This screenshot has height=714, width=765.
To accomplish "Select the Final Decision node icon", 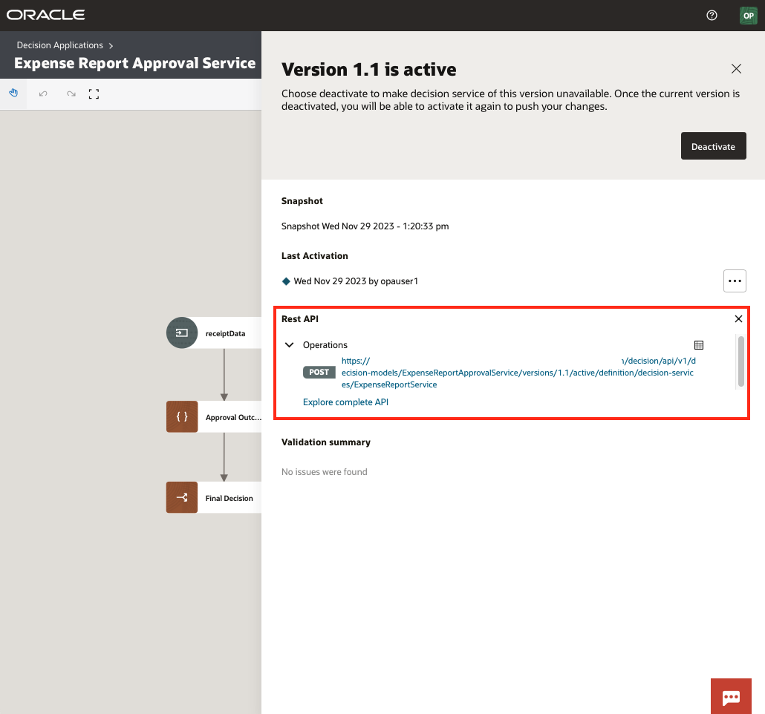I will (181, 497).
